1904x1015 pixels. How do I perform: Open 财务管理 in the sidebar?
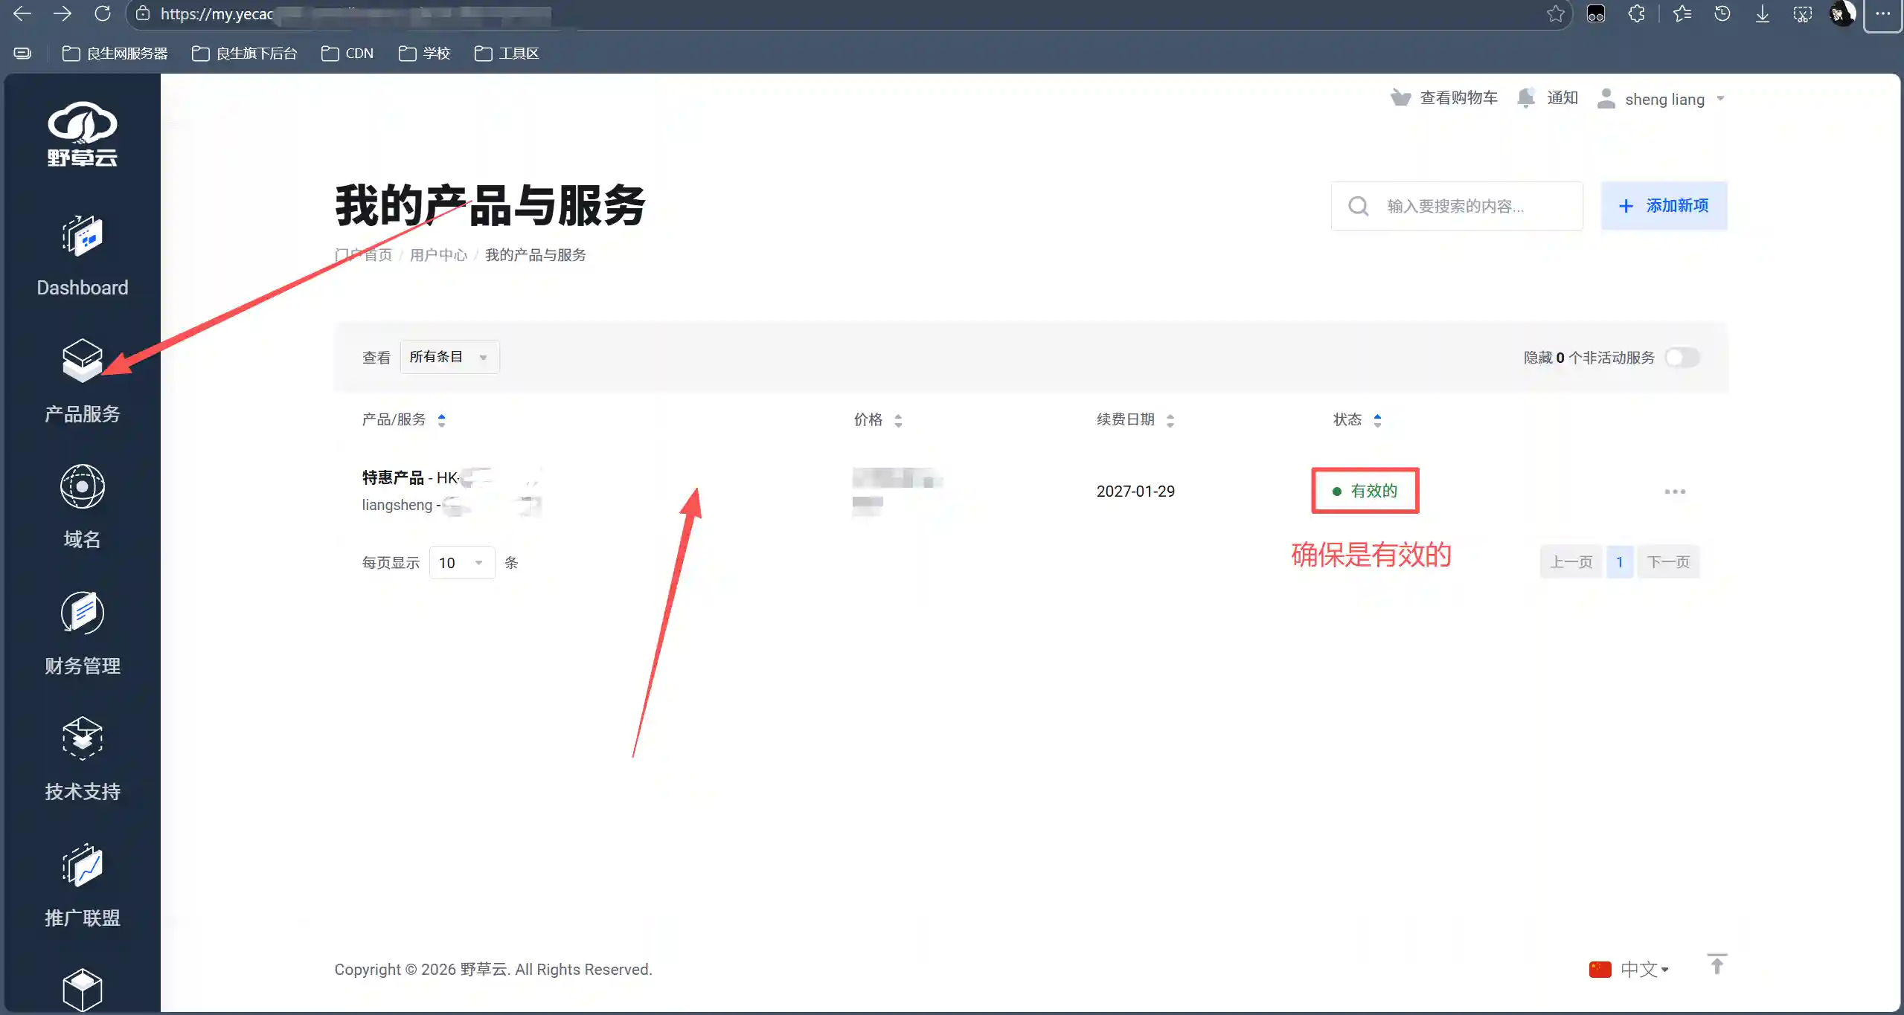pyautogui.click(x=82, y=634)
